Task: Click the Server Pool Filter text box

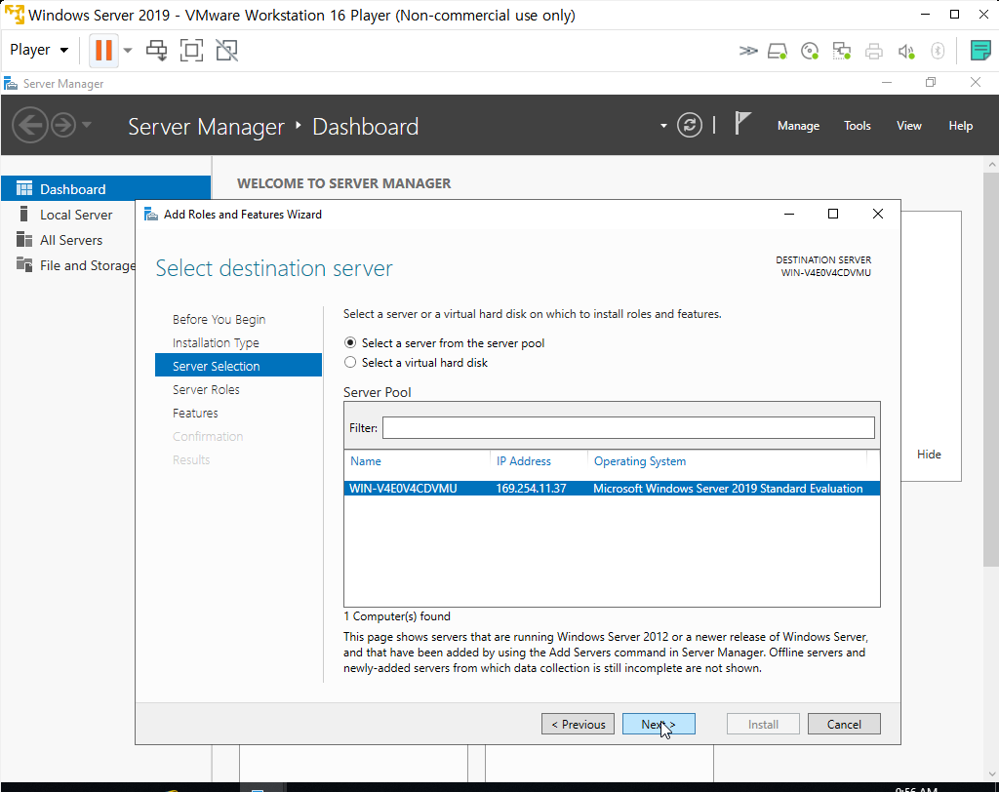Action: 628,427
